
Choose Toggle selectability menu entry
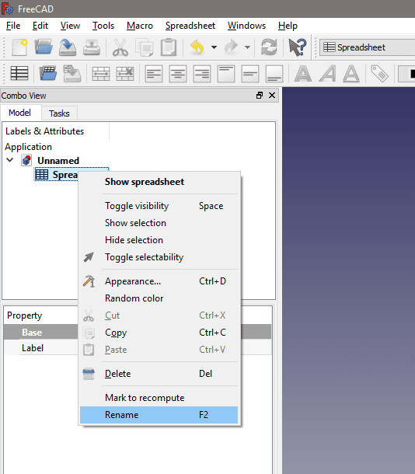coord(159,257)
